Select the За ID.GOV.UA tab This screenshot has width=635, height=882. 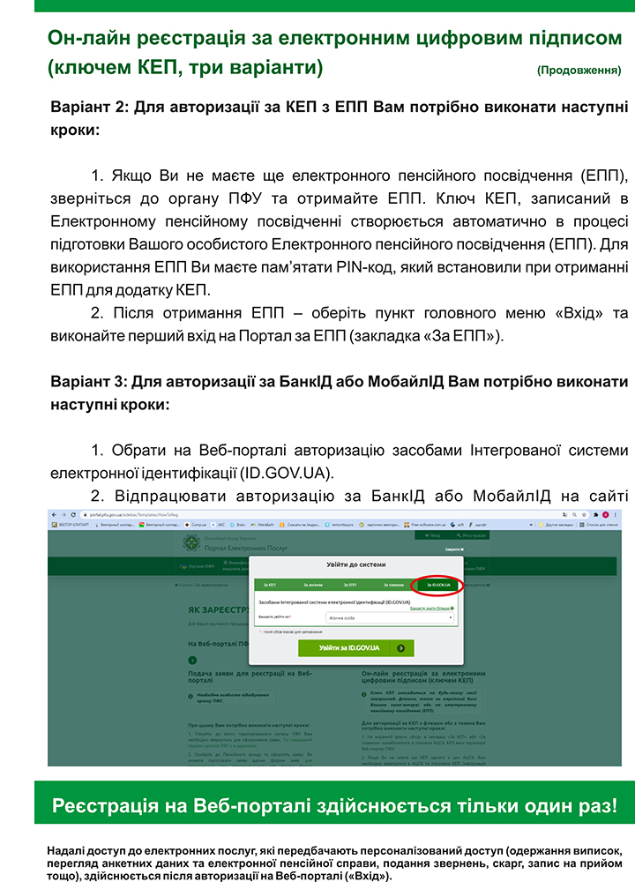438,585
